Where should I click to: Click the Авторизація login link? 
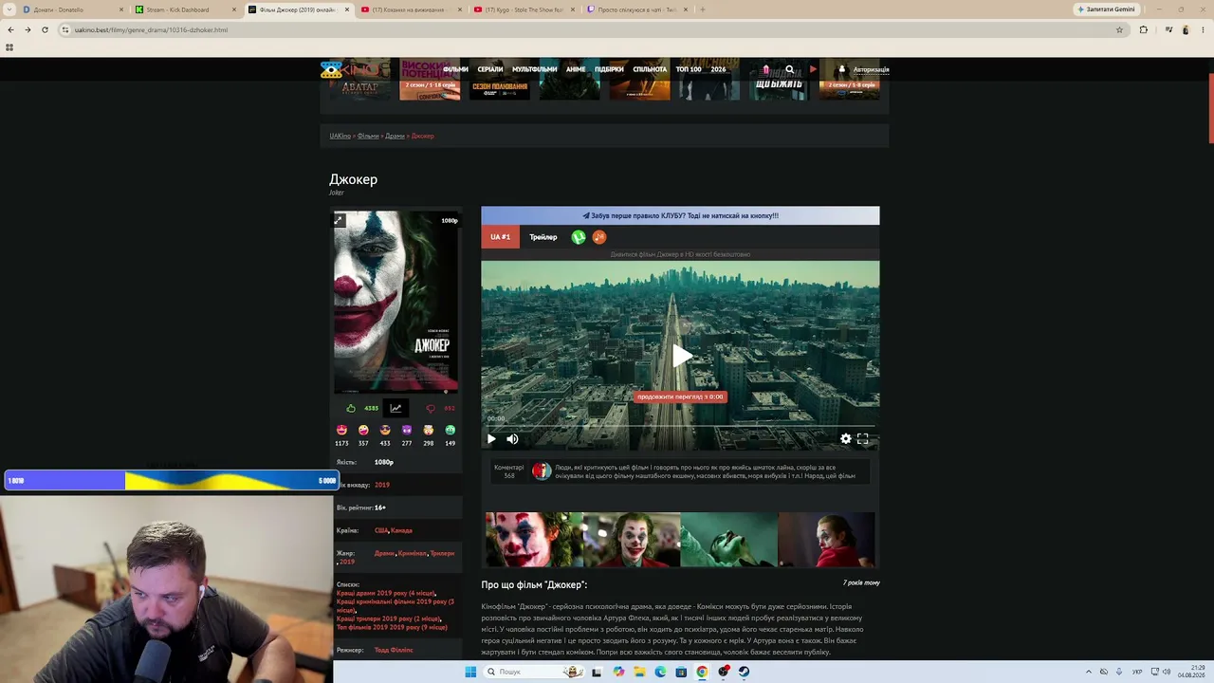point(871,69)
